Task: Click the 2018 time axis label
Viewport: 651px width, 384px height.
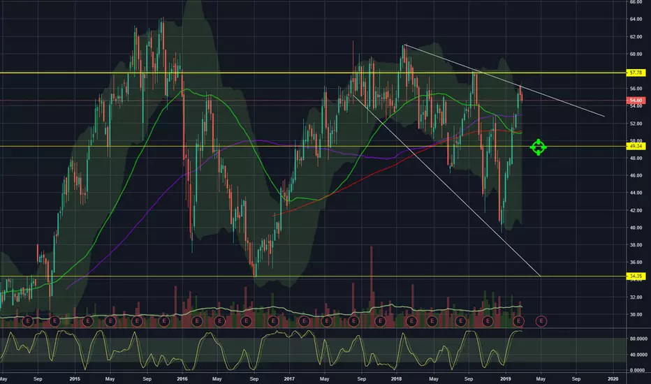Action: click(x=396, y=379)
